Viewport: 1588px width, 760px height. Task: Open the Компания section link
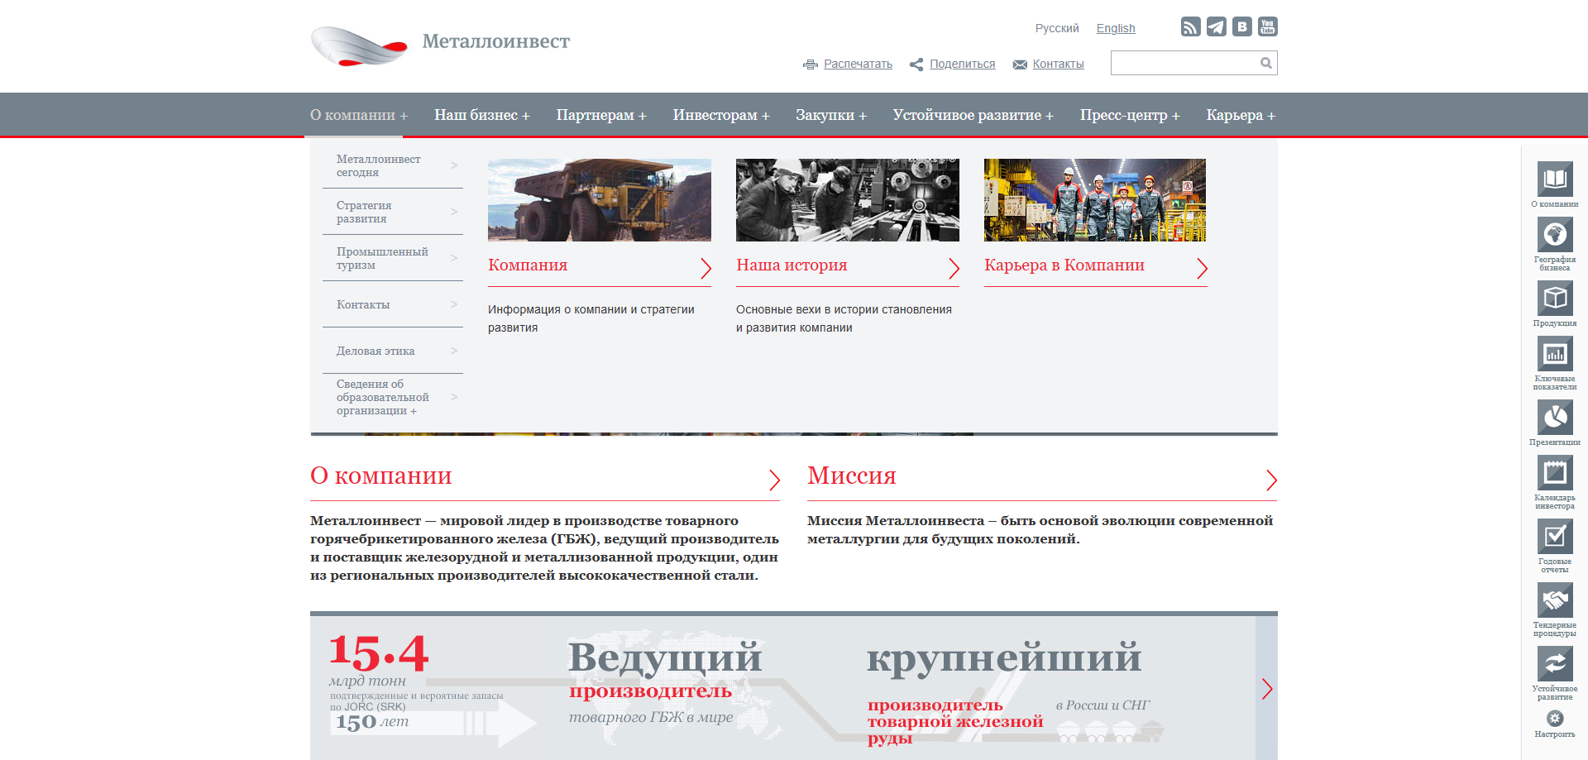[x=528, y=265]
